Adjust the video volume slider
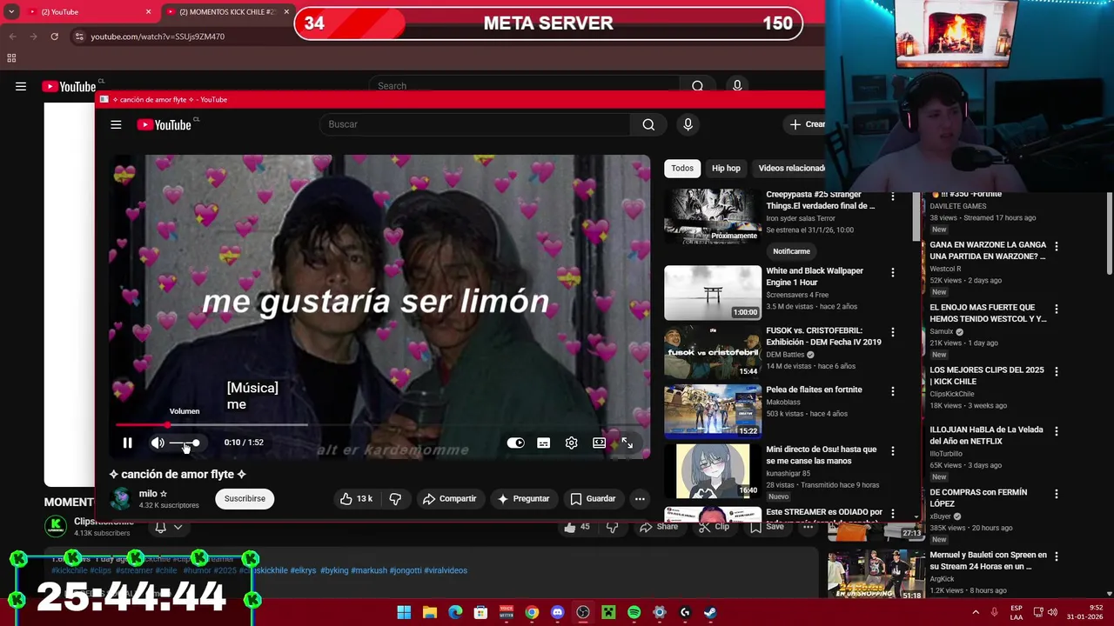Image resolution: width=1114 pixels, height=626 pixels. point(185,443)
